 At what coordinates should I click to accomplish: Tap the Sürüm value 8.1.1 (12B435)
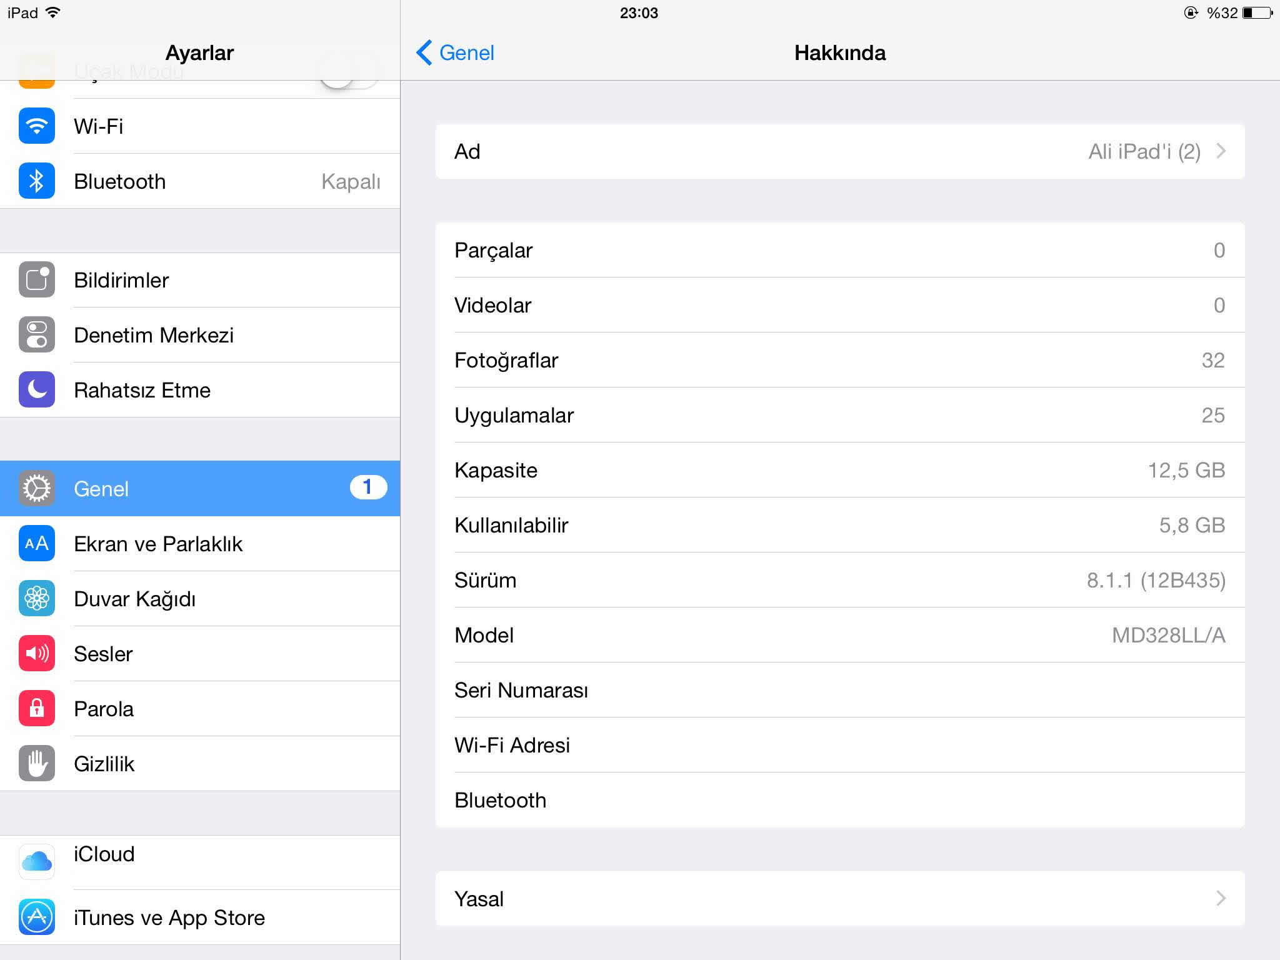pyautogui.click(x=1156, y=580)
